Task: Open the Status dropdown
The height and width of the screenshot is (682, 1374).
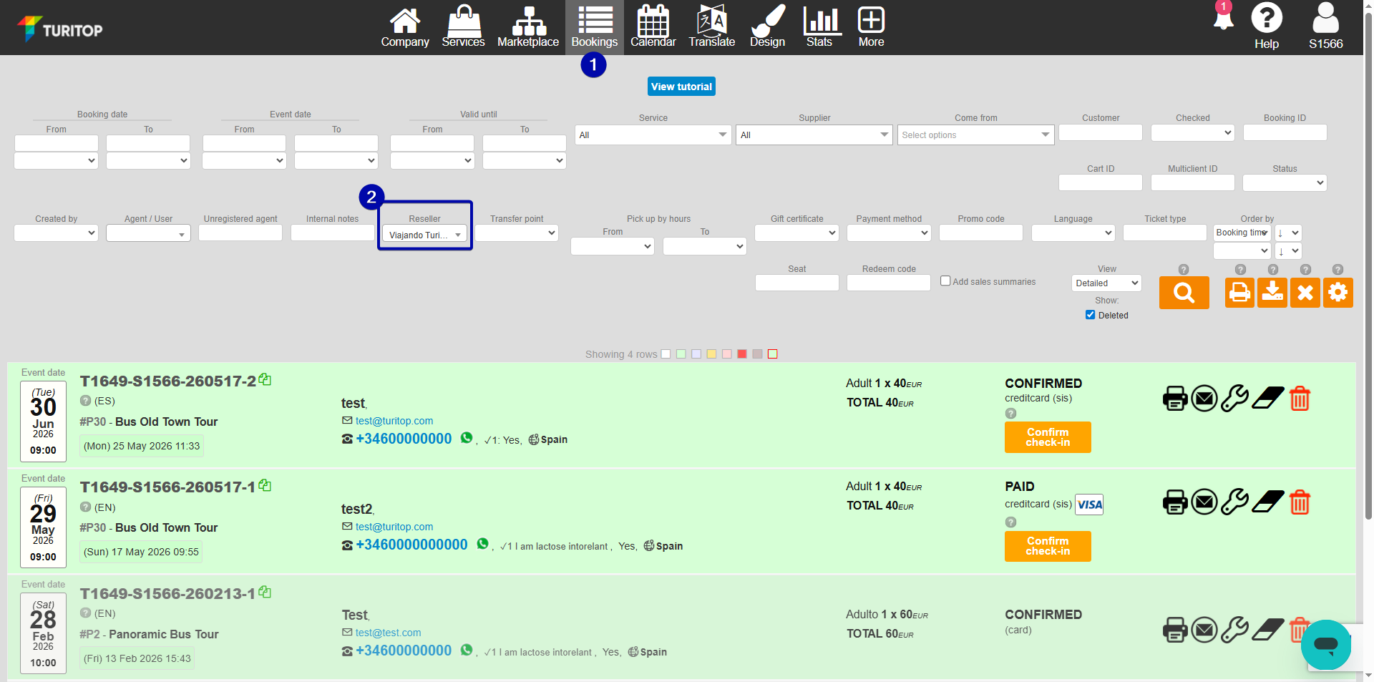Action: [1285, 183]
